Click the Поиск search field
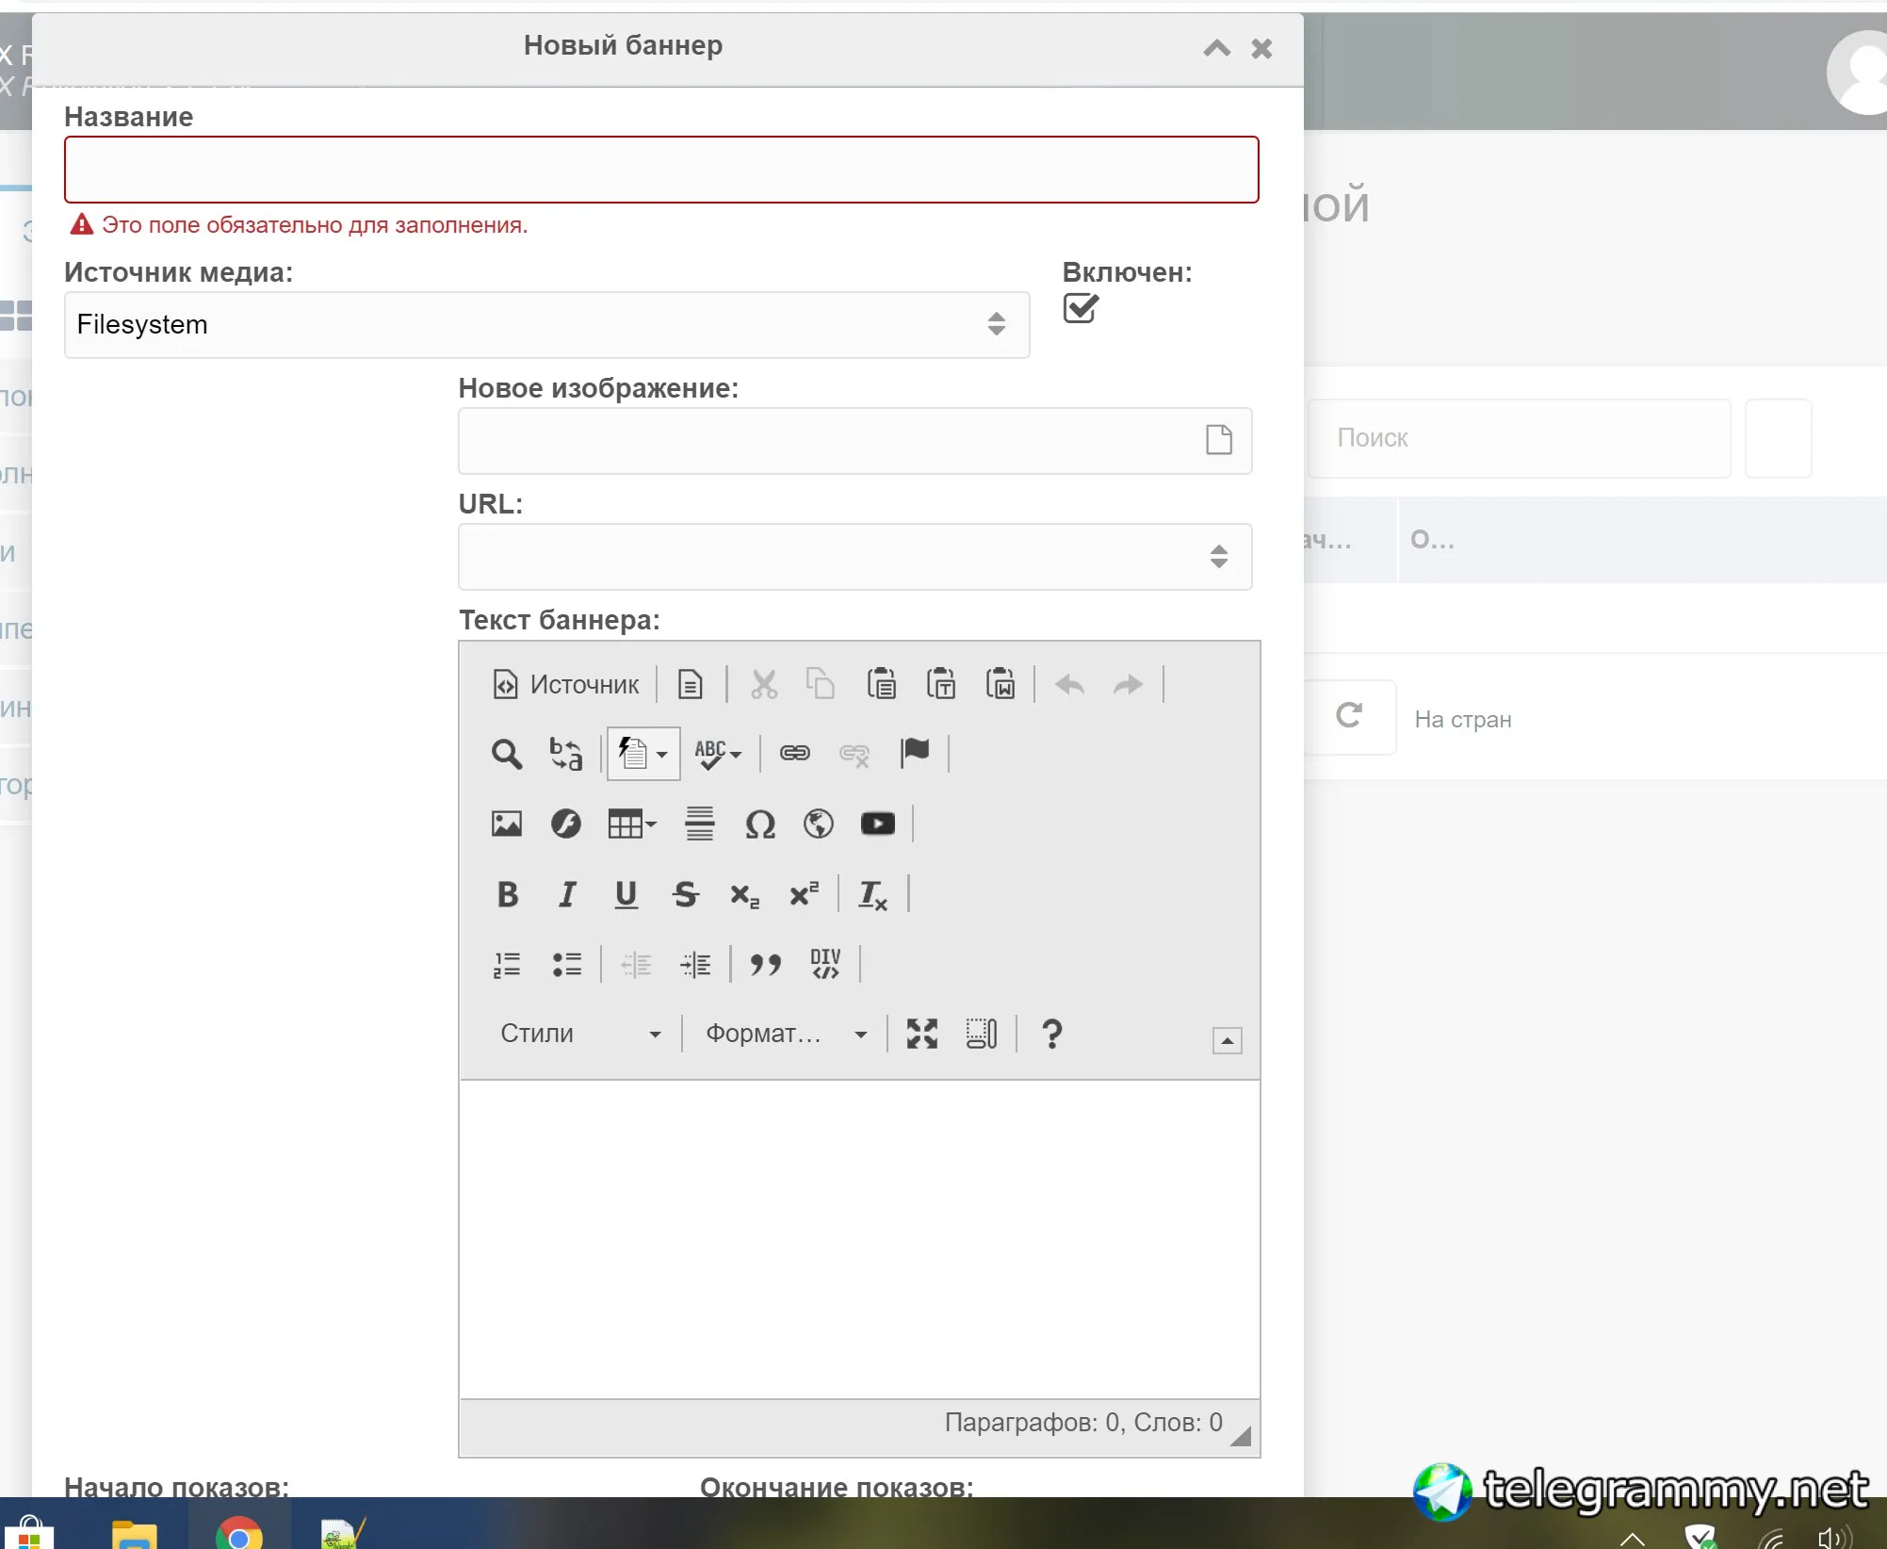 pos(1519,438)
